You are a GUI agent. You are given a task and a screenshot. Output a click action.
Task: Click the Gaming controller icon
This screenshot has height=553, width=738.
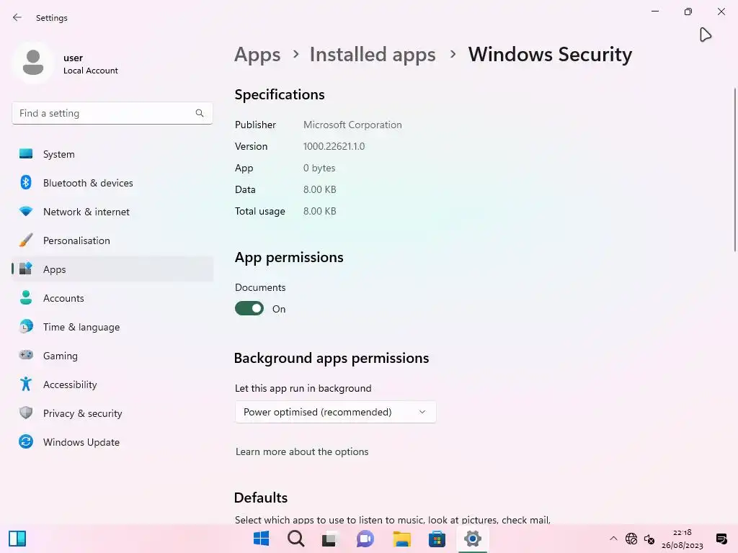tap(26, 355)
